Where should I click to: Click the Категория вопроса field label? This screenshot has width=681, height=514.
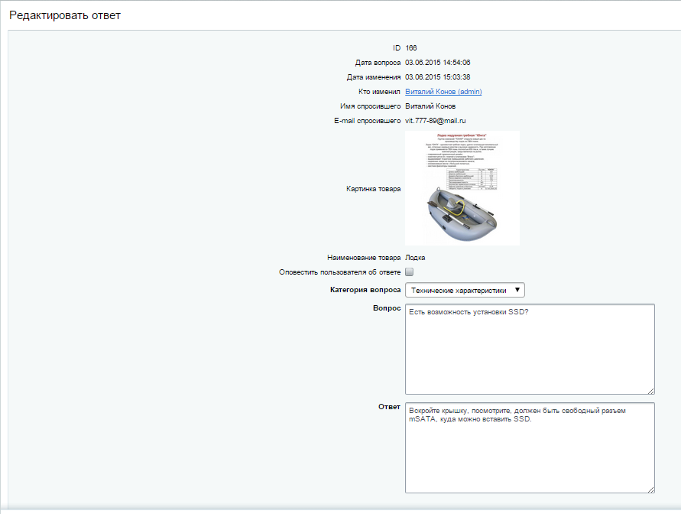(x=365, y=290)
